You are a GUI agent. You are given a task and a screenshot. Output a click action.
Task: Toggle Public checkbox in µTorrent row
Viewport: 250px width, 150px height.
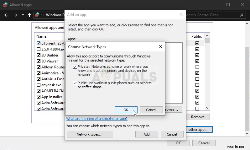tap(197, 43)
